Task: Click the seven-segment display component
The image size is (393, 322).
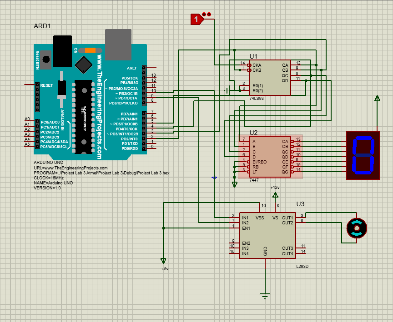Action: pyautogui.click(x=363, y=155)
